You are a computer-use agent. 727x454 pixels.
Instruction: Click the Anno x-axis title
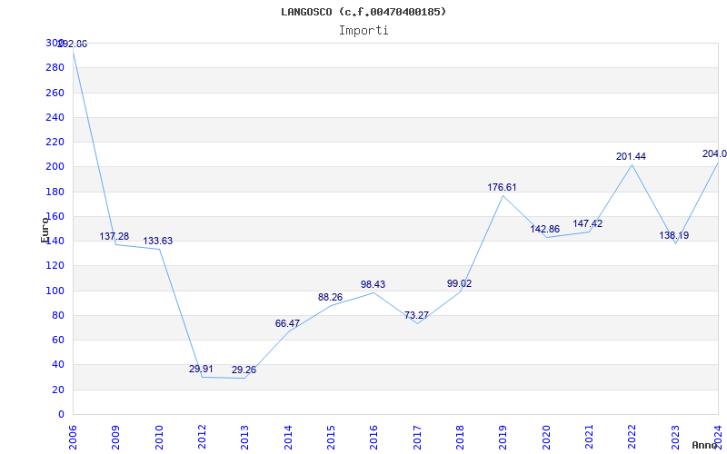coord(705,445)
